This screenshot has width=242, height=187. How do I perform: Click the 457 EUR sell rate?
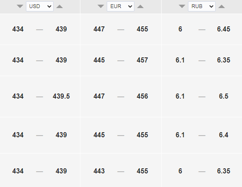click(x=142, y=60)
